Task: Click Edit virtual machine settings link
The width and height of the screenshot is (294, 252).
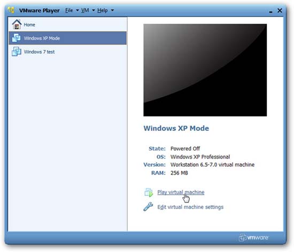Action: (190, 207)
